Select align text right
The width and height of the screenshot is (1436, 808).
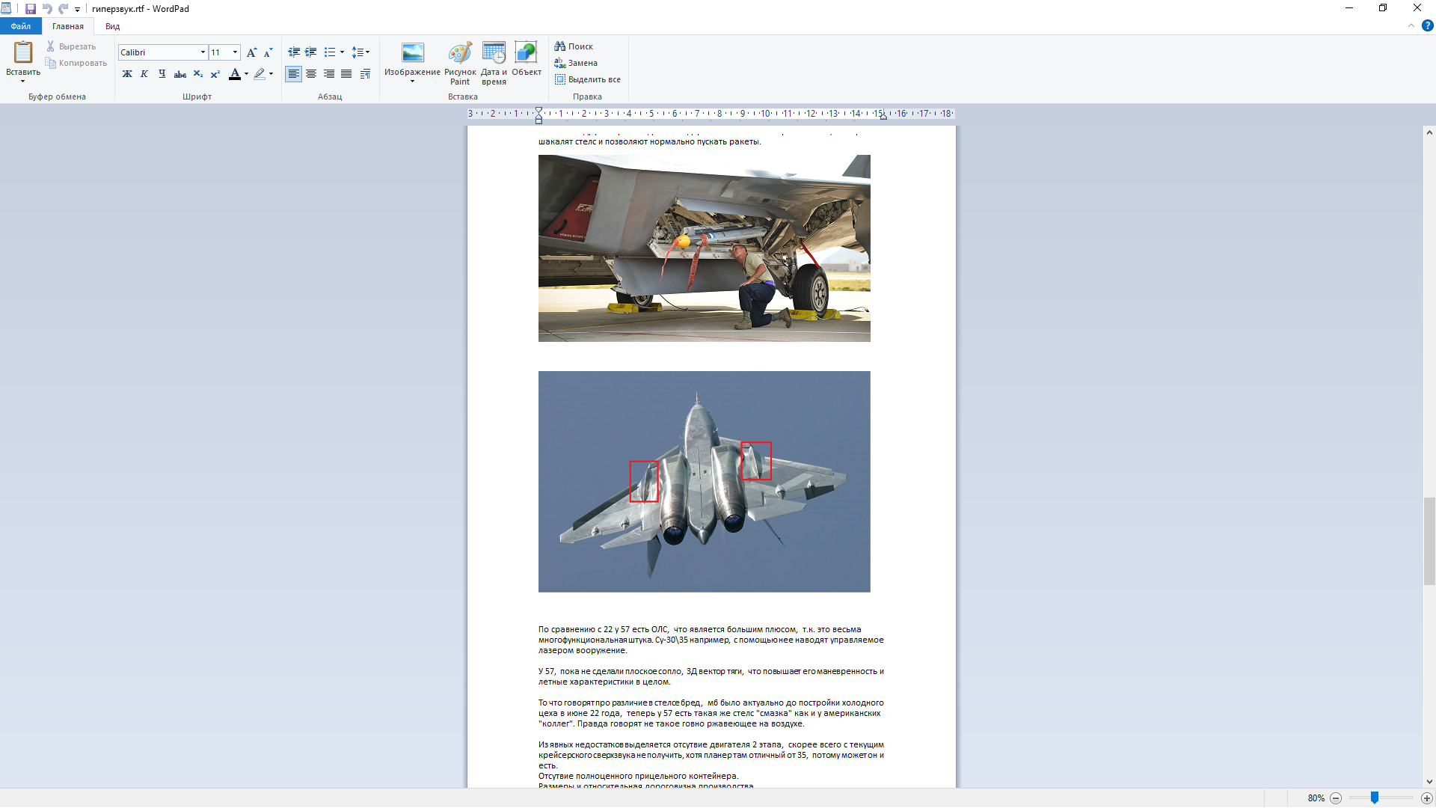[329, 74]
